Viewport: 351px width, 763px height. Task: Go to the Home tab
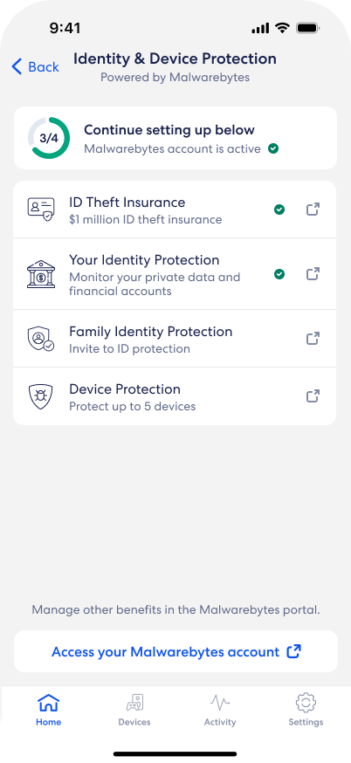point(49,710)
